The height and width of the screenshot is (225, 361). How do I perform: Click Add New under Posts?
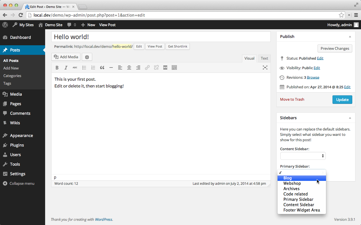[x=11, y=68]
